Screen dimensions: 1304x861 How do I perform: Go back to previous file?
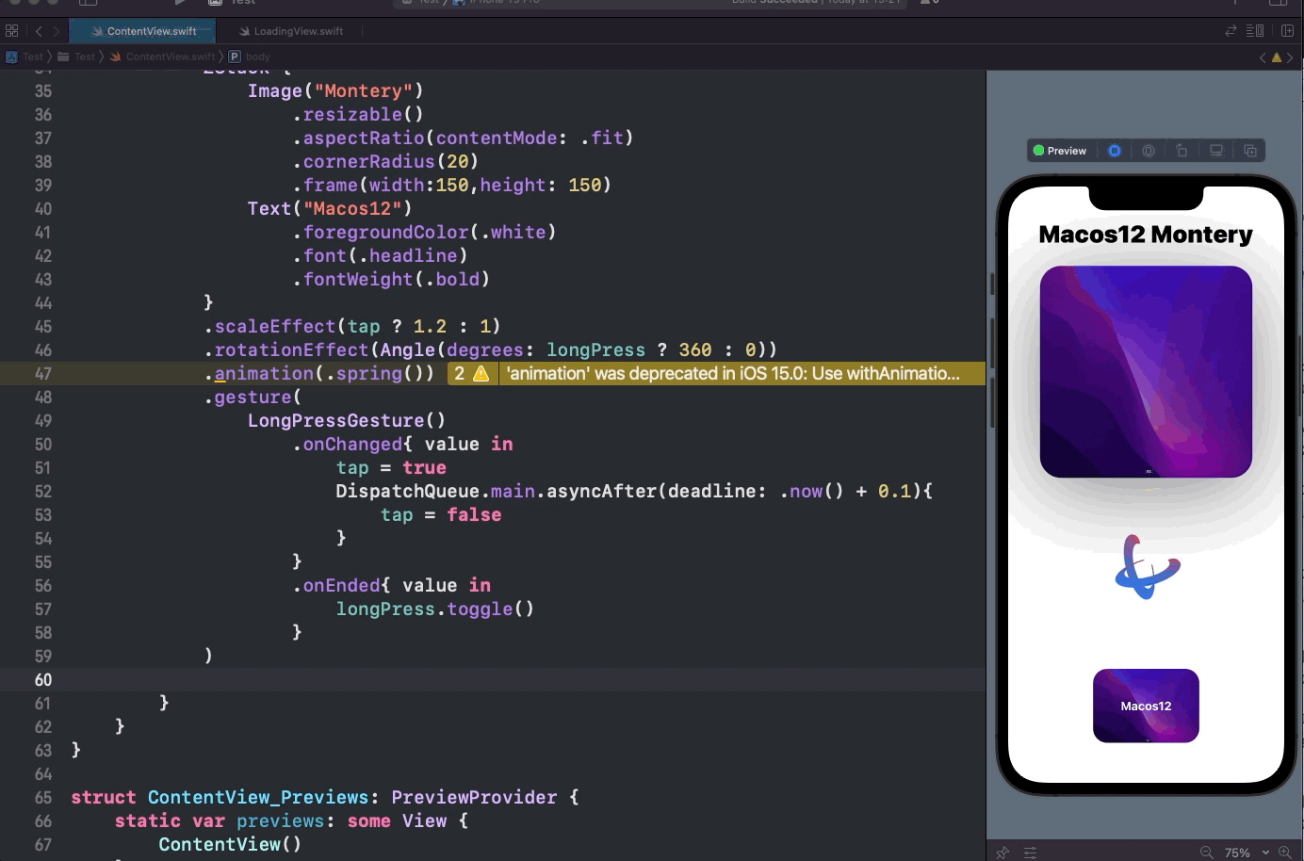click(x=39, y=31)
